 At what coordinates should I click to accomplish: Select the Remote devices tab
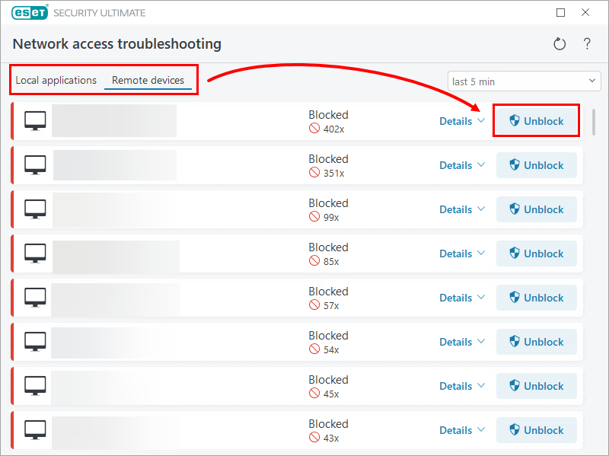point(148,80)
